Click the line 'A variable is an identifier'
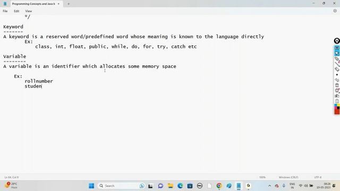The width and height of the screenshot is (340, 191). (90, 66)
